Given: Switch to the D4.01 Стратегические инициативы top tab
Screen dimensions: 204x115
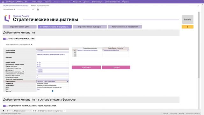Looking at the screenshot, I should 16,6.
